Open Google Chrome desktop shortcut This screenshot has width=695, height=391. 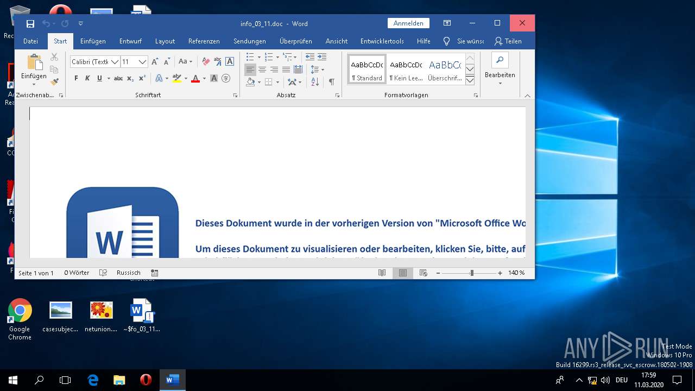tap(20, 319)
